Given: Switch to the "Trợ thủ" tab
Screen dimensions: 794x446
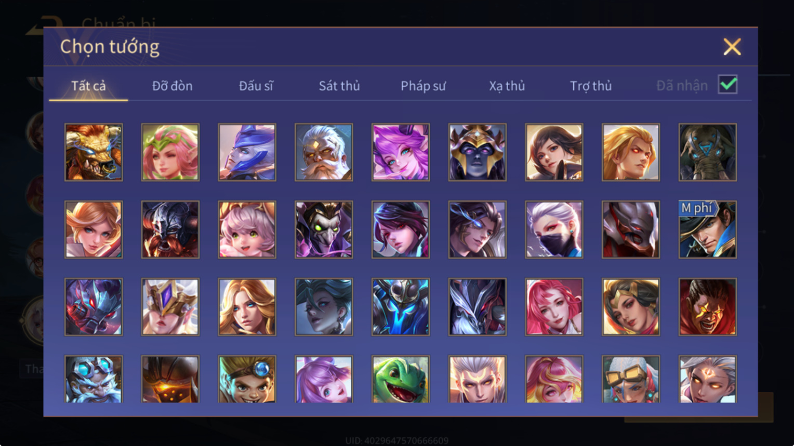Looking at the screenshot, I should (591, 86).
